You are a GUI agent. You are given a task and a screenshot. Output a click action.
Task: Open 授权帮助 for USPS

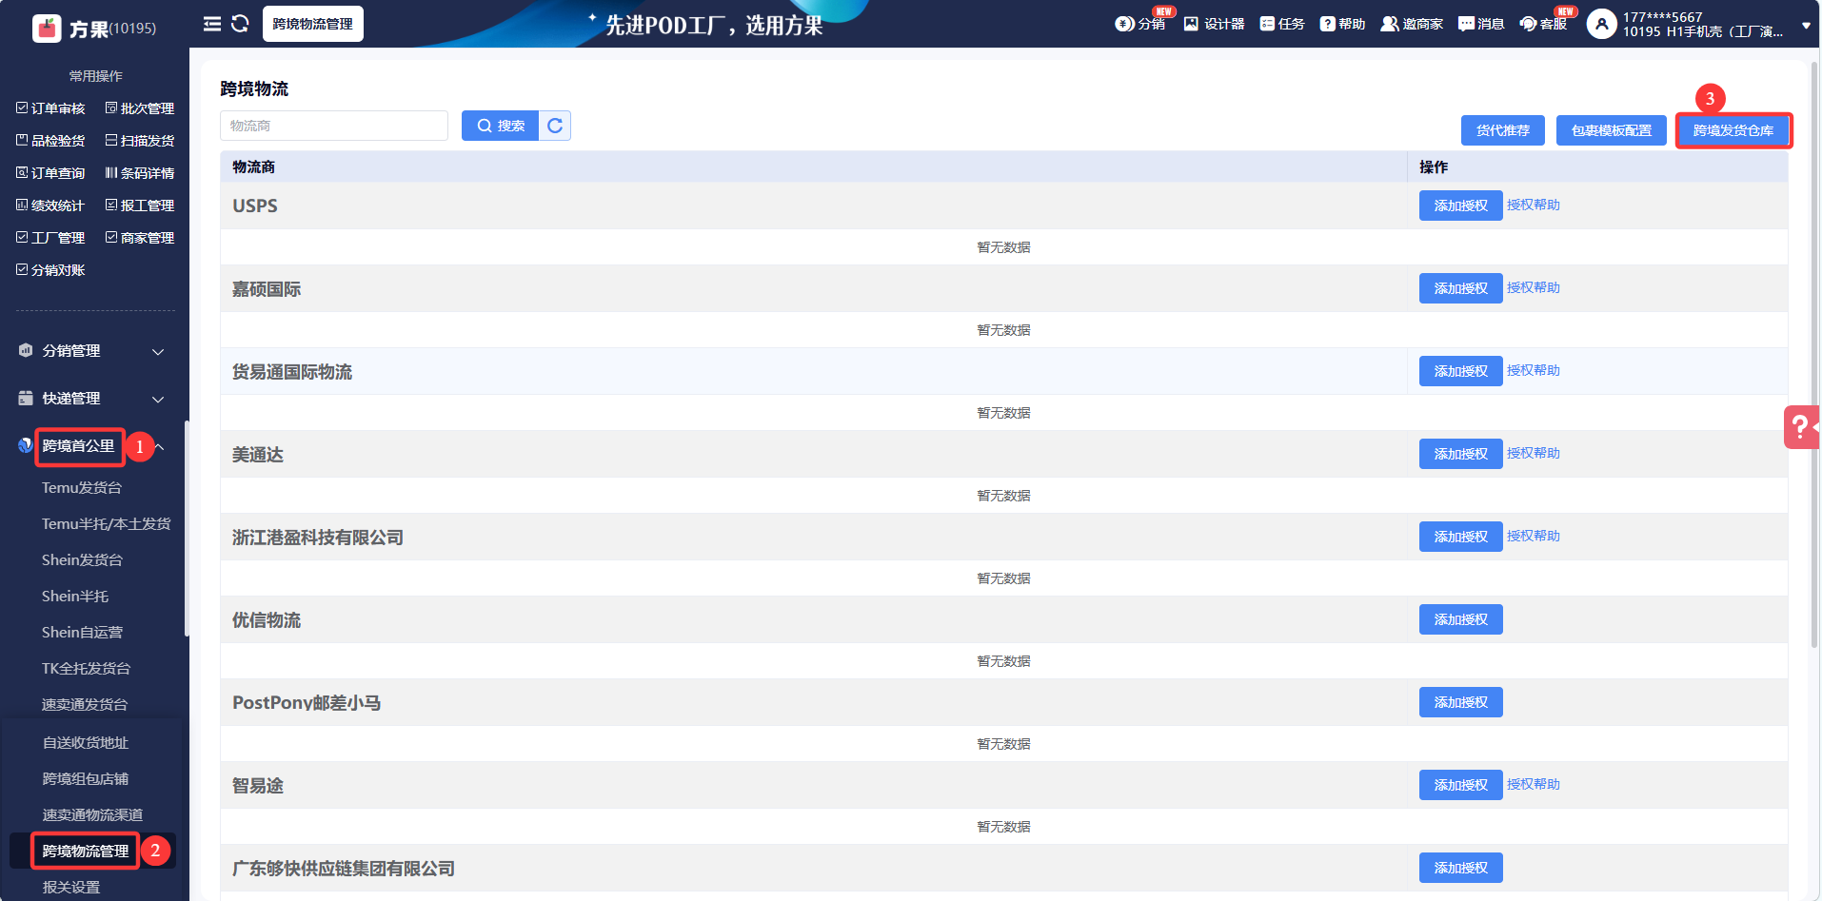point(1533,205)
